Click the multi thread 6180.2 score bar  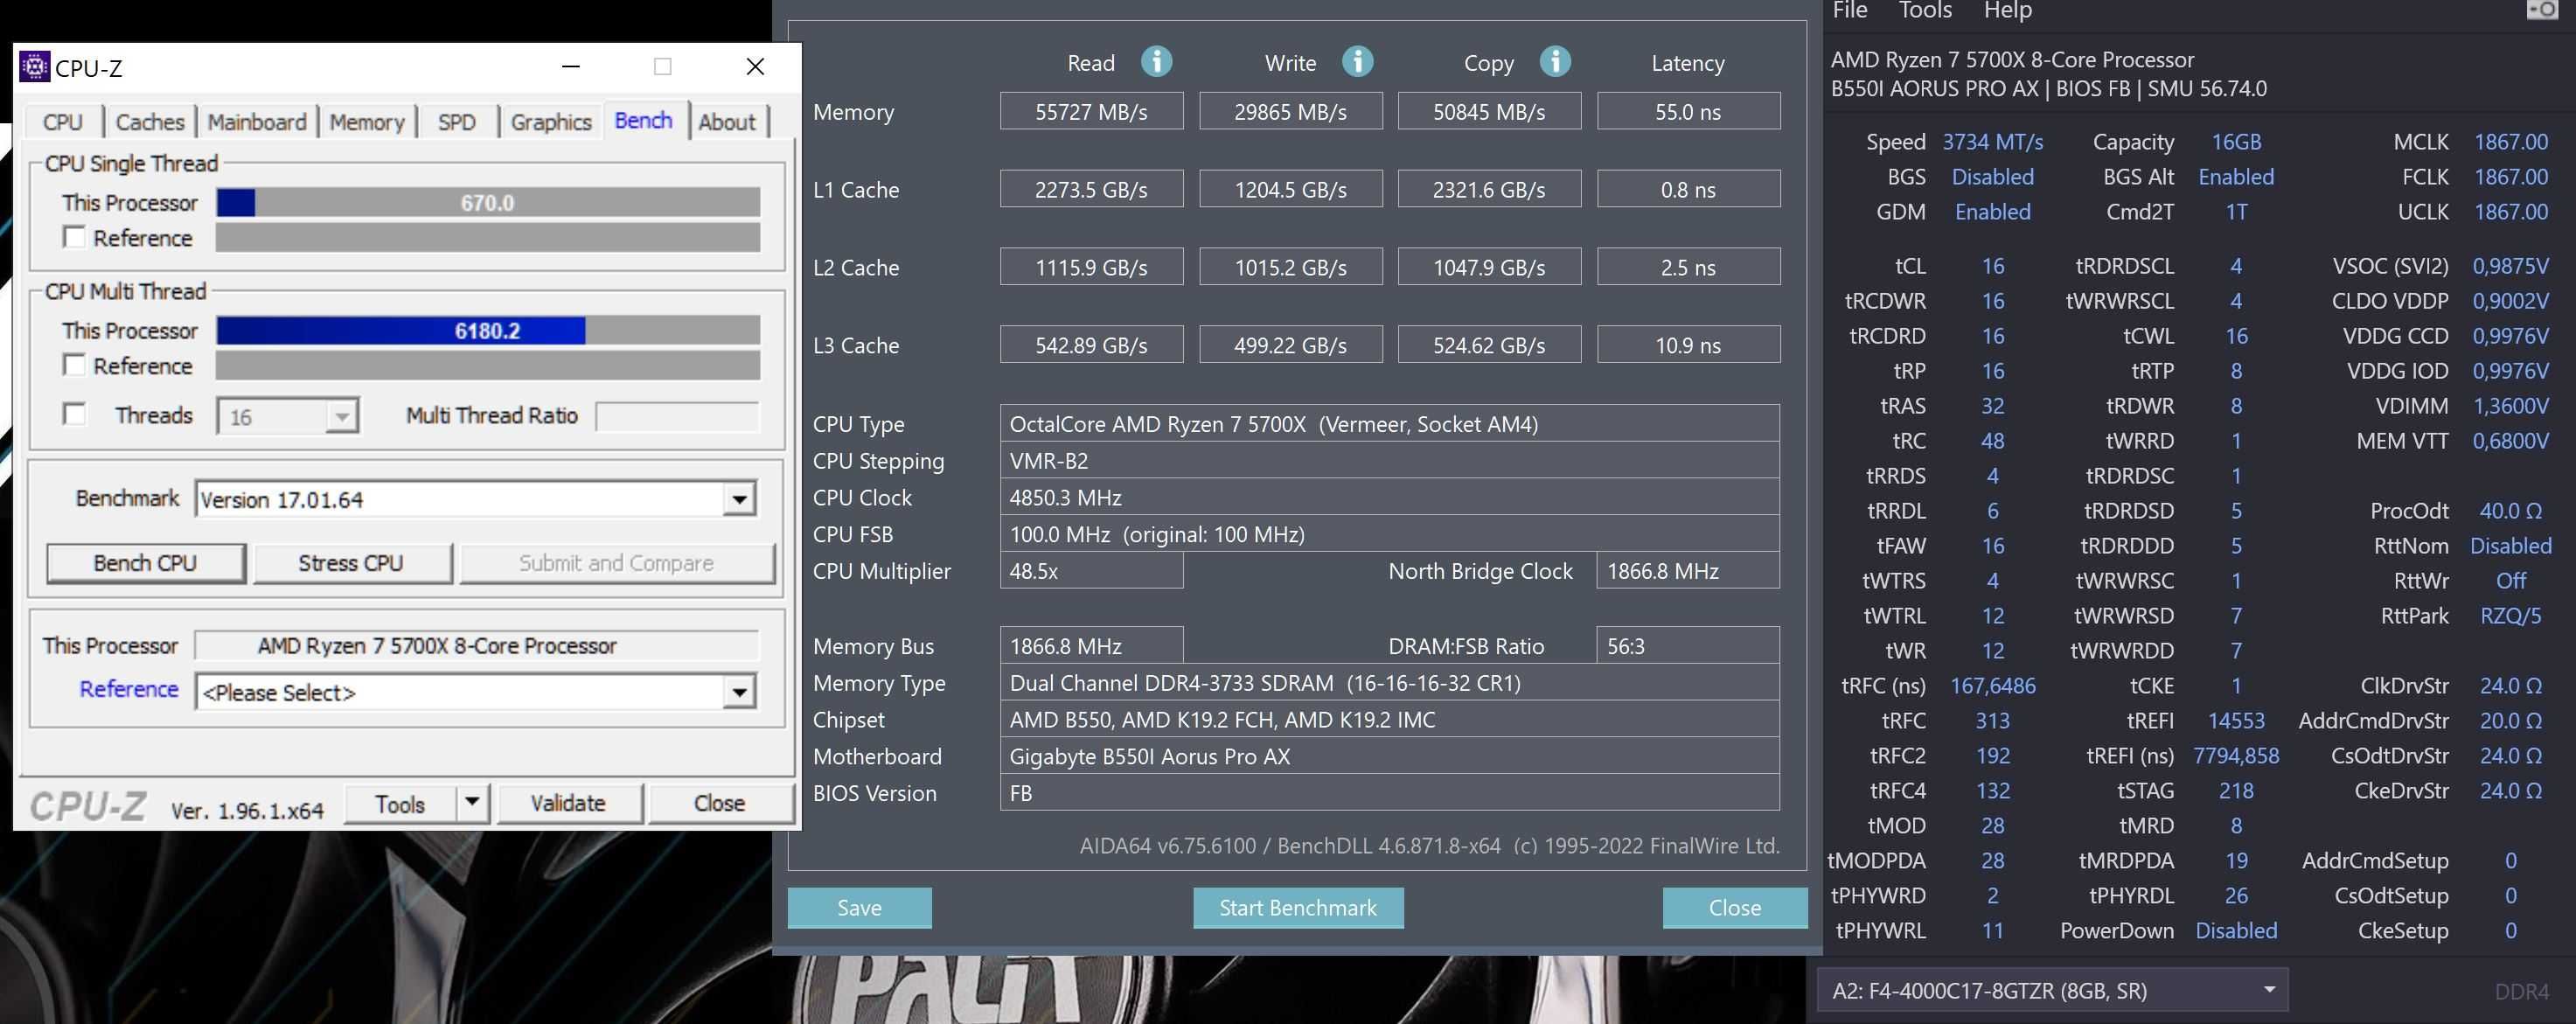(x=488, y=330)
